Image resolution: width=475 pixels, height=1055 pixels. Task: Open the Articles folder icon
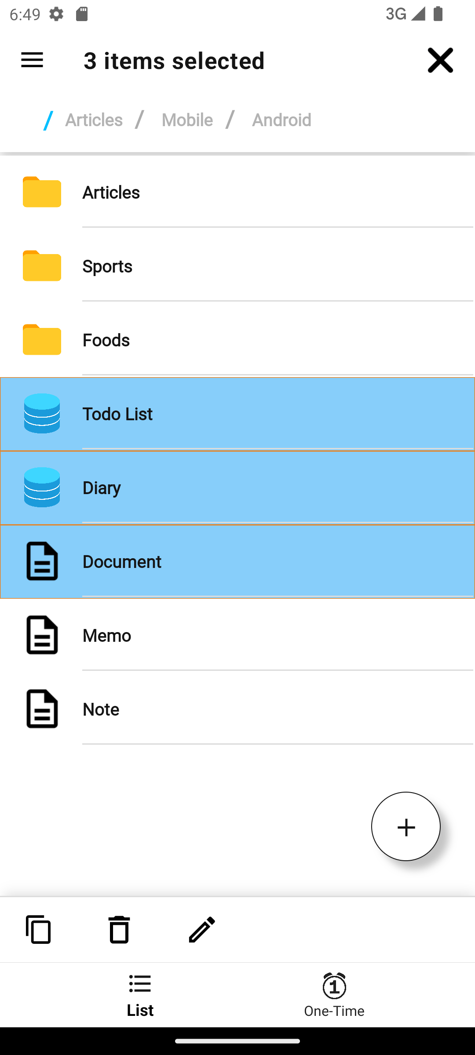coord(42,192)
